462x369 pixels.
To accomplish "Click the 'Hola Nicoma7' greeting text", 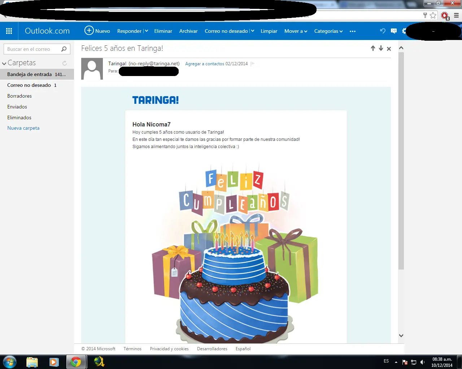I will click(x=151, y=124).
